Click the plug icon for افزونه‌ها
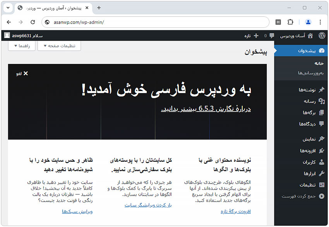 pos(321,151)
